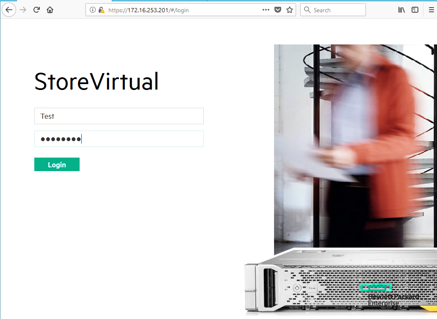Show site information via the info icon
This screenshot has width=437, height=319.
pyautogui.click(x=93, y=10)
